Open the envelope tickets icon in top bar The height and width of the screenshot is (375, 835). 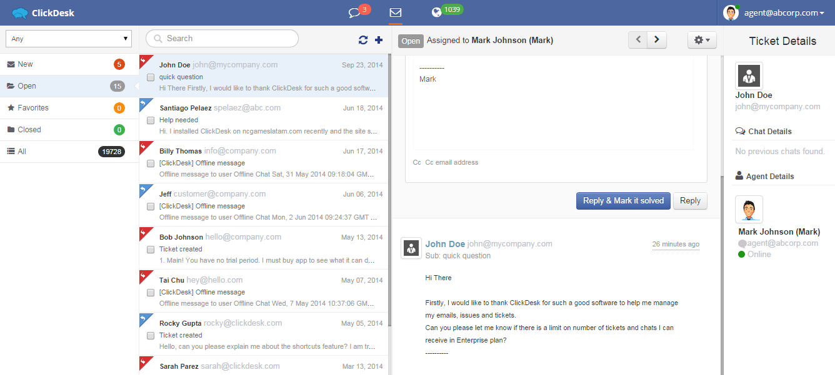[x=395, y=12]
